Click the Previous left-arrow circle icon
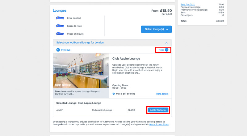Screen dimensions: 247x136 pos(58,50)
